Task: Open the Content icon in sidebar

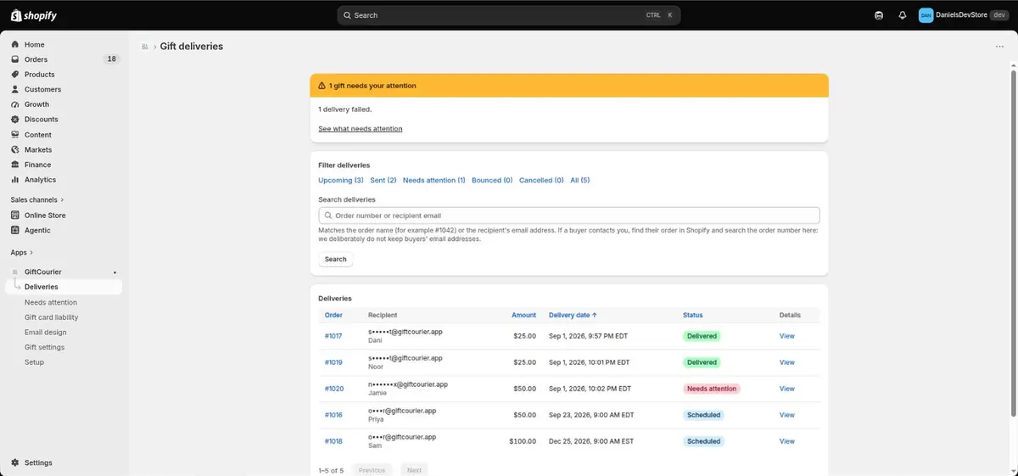Action: tap(15, 135)
